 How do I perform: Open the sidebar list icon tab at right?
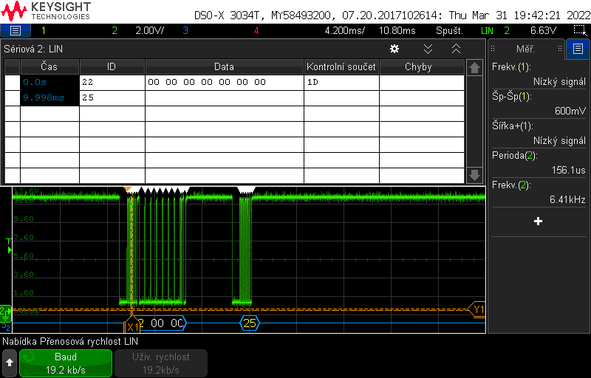(578, 49)
